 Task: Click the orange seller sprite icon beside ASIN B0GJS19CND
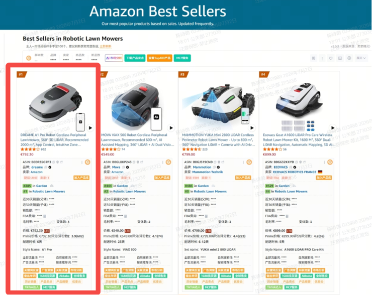pyautogui.click(x=249, y=162)
